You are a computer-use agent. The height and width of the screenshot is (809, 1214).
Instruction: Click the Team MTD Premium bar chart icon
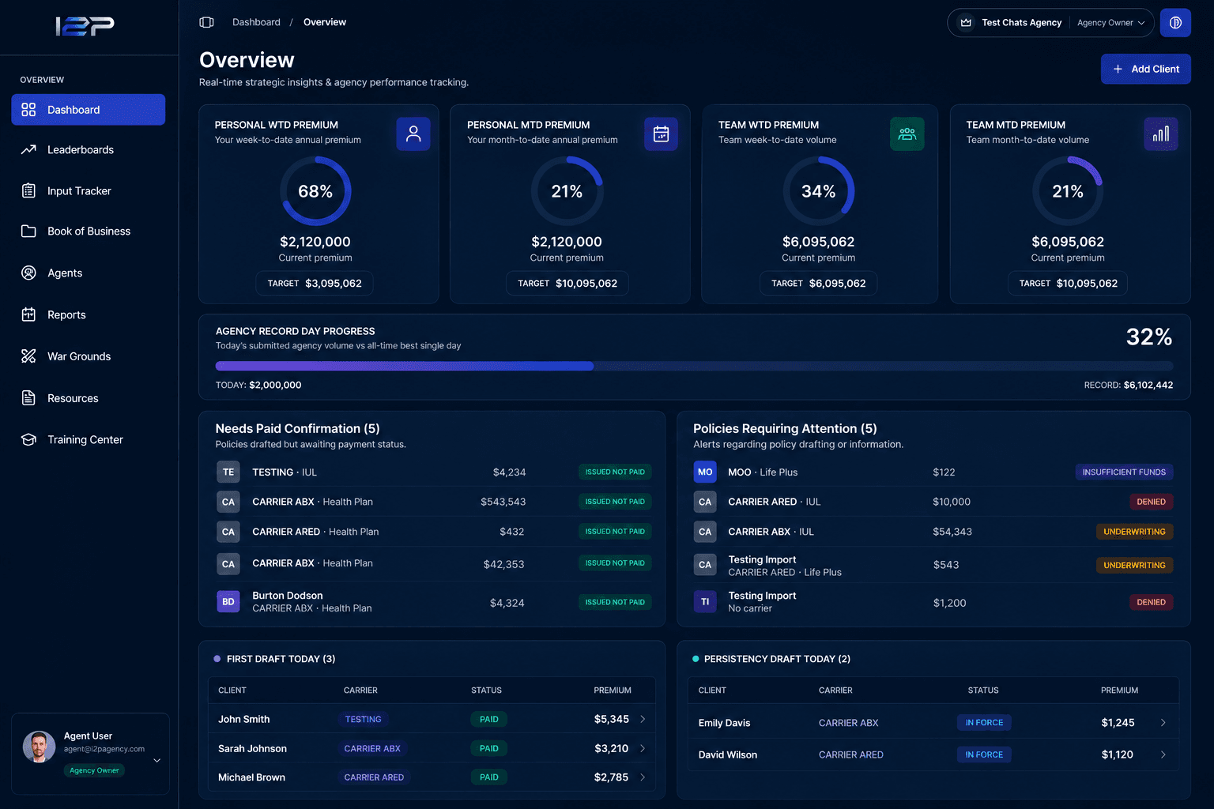[1161, 134]
